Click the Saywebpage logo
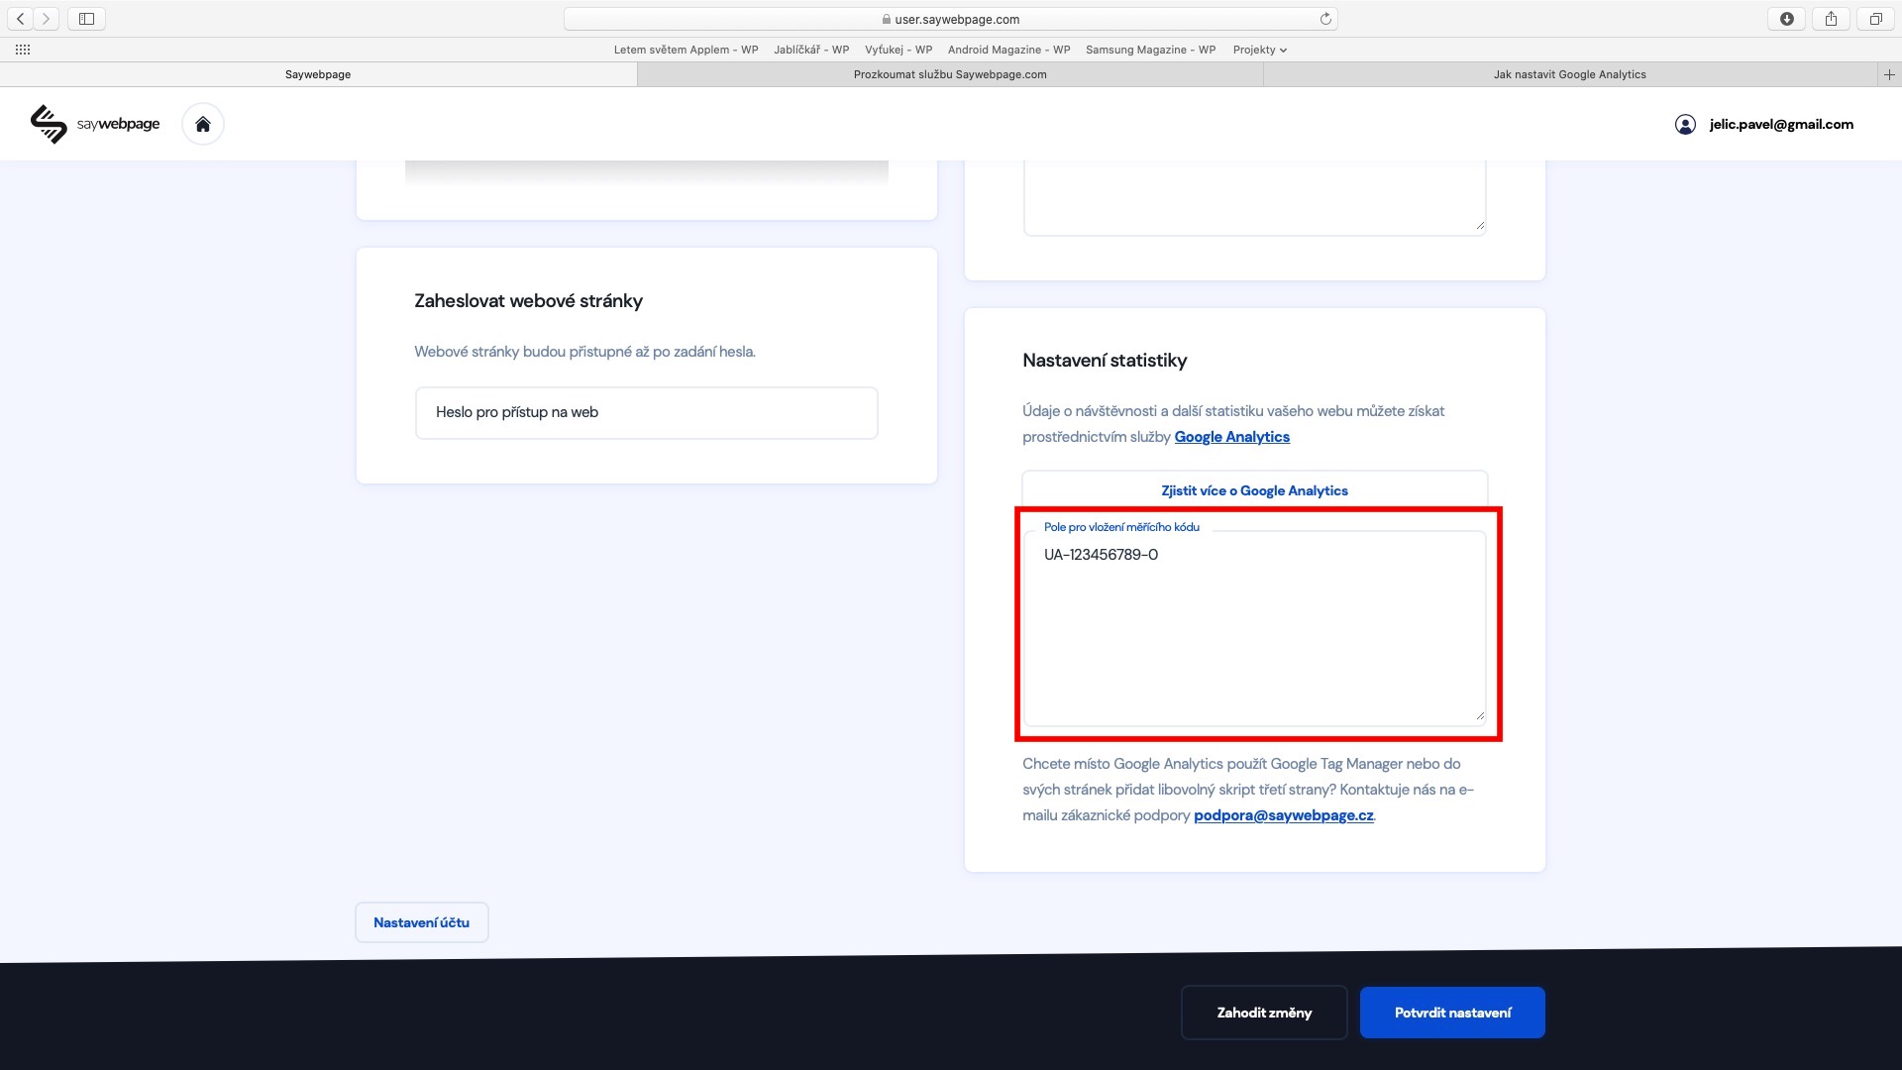This screenshot has height=1070, width=1902. (95, 124)
